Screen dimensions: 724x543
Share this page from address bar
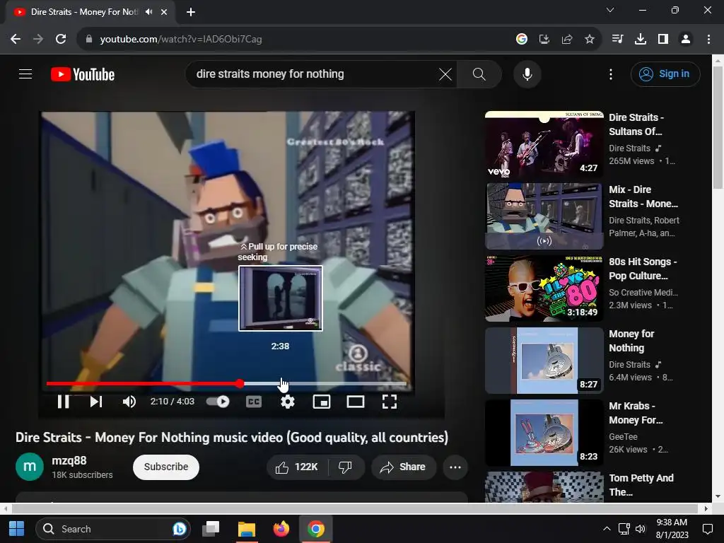click(567, 40)
